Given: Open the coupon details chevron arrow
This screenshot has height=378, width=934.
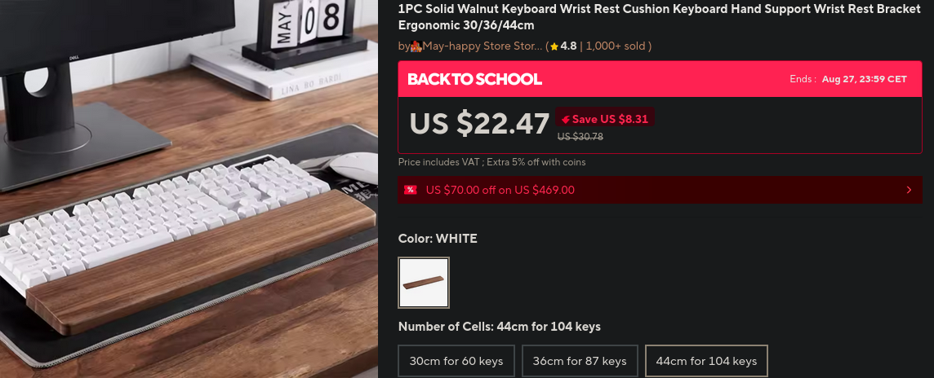Looking at the screenshot, I should [x=909, y=190].
